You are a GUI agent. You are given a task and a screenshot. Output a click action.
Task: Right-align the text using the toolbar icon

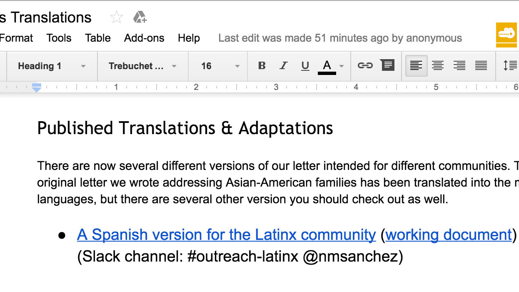pyautogui.click(x=459, y=65)
